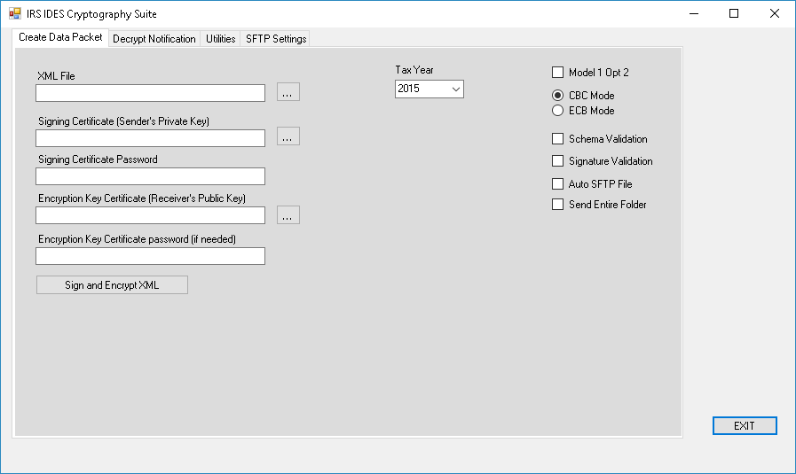Browse for Encryption Key Certificate file
Image resolution: width=796 pixels, height=474 pixels.
[x=288, y=215]
